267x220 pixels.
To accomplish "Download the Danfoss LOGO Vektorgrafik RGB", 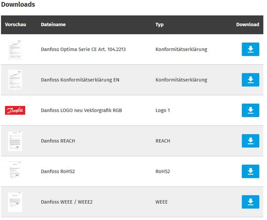I will pyautogui.click(x=250, y=110).
